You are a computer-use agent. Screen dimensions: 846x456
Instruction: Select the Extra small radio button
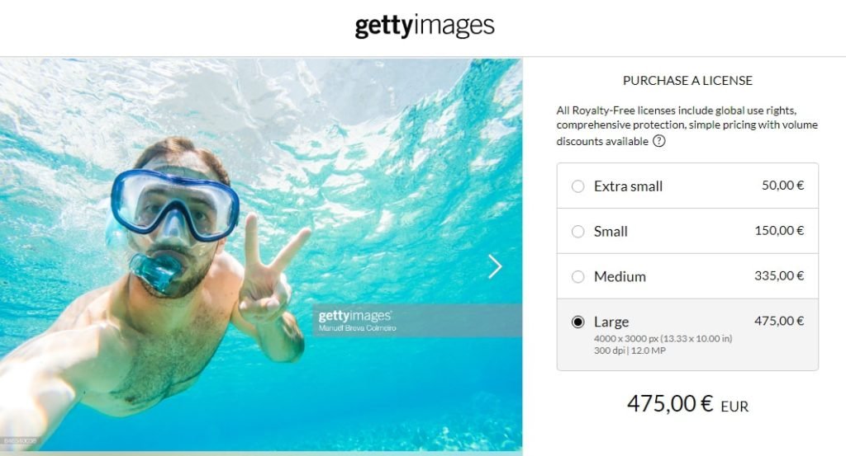point(577,186)
